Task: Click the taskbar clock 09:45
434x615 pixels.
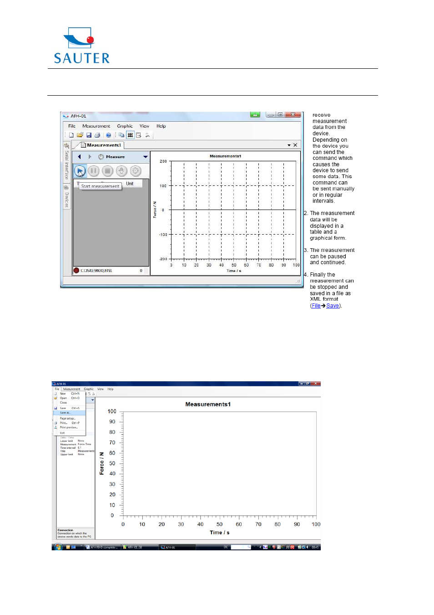Action: 315,547
